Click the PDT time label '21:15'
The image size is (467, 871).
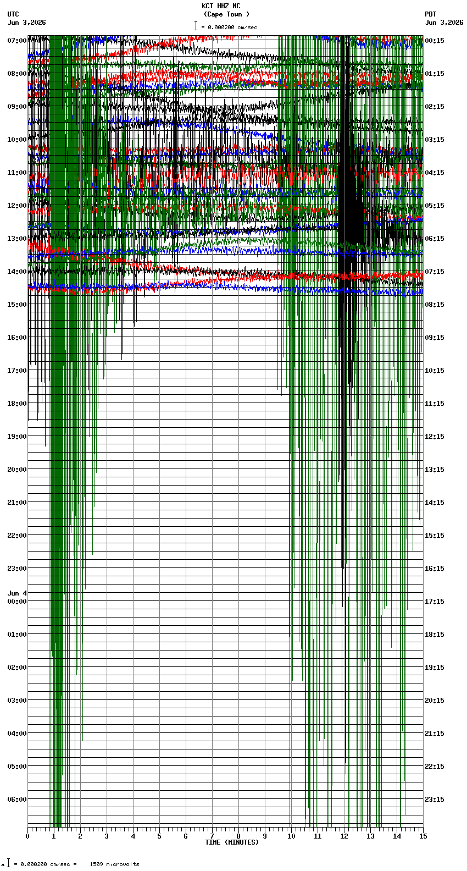pyautogui.click(x=435, y=734)
